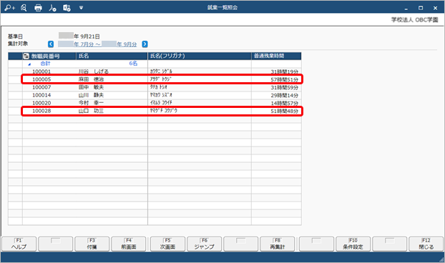Click overtime value 29時間14分
445x263 pixels.
tap(284, 96)
